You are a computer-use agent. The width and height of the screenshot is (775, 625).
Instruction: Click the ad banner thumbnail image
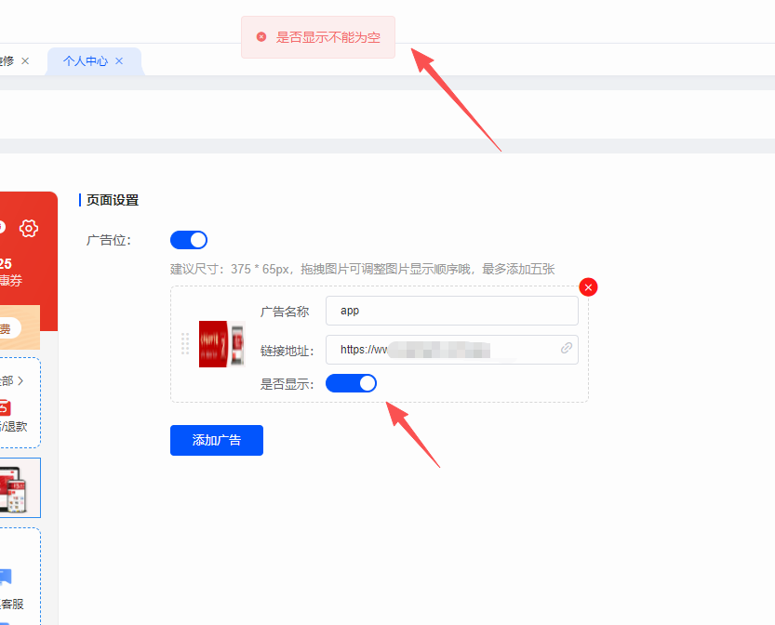[222, 344]
